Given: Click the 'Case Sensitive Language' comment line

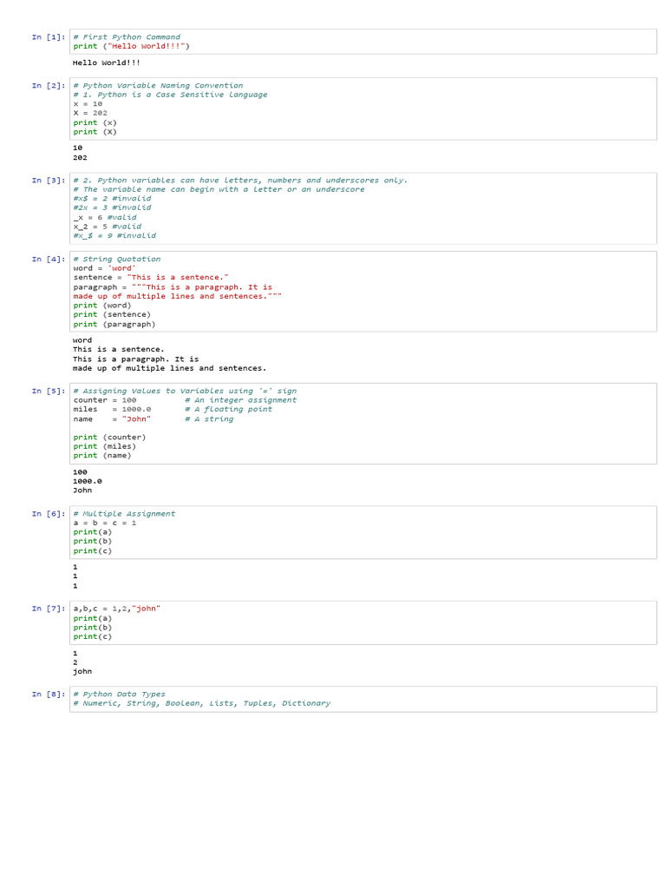Looking at the screenshot, I should point(171,95).
